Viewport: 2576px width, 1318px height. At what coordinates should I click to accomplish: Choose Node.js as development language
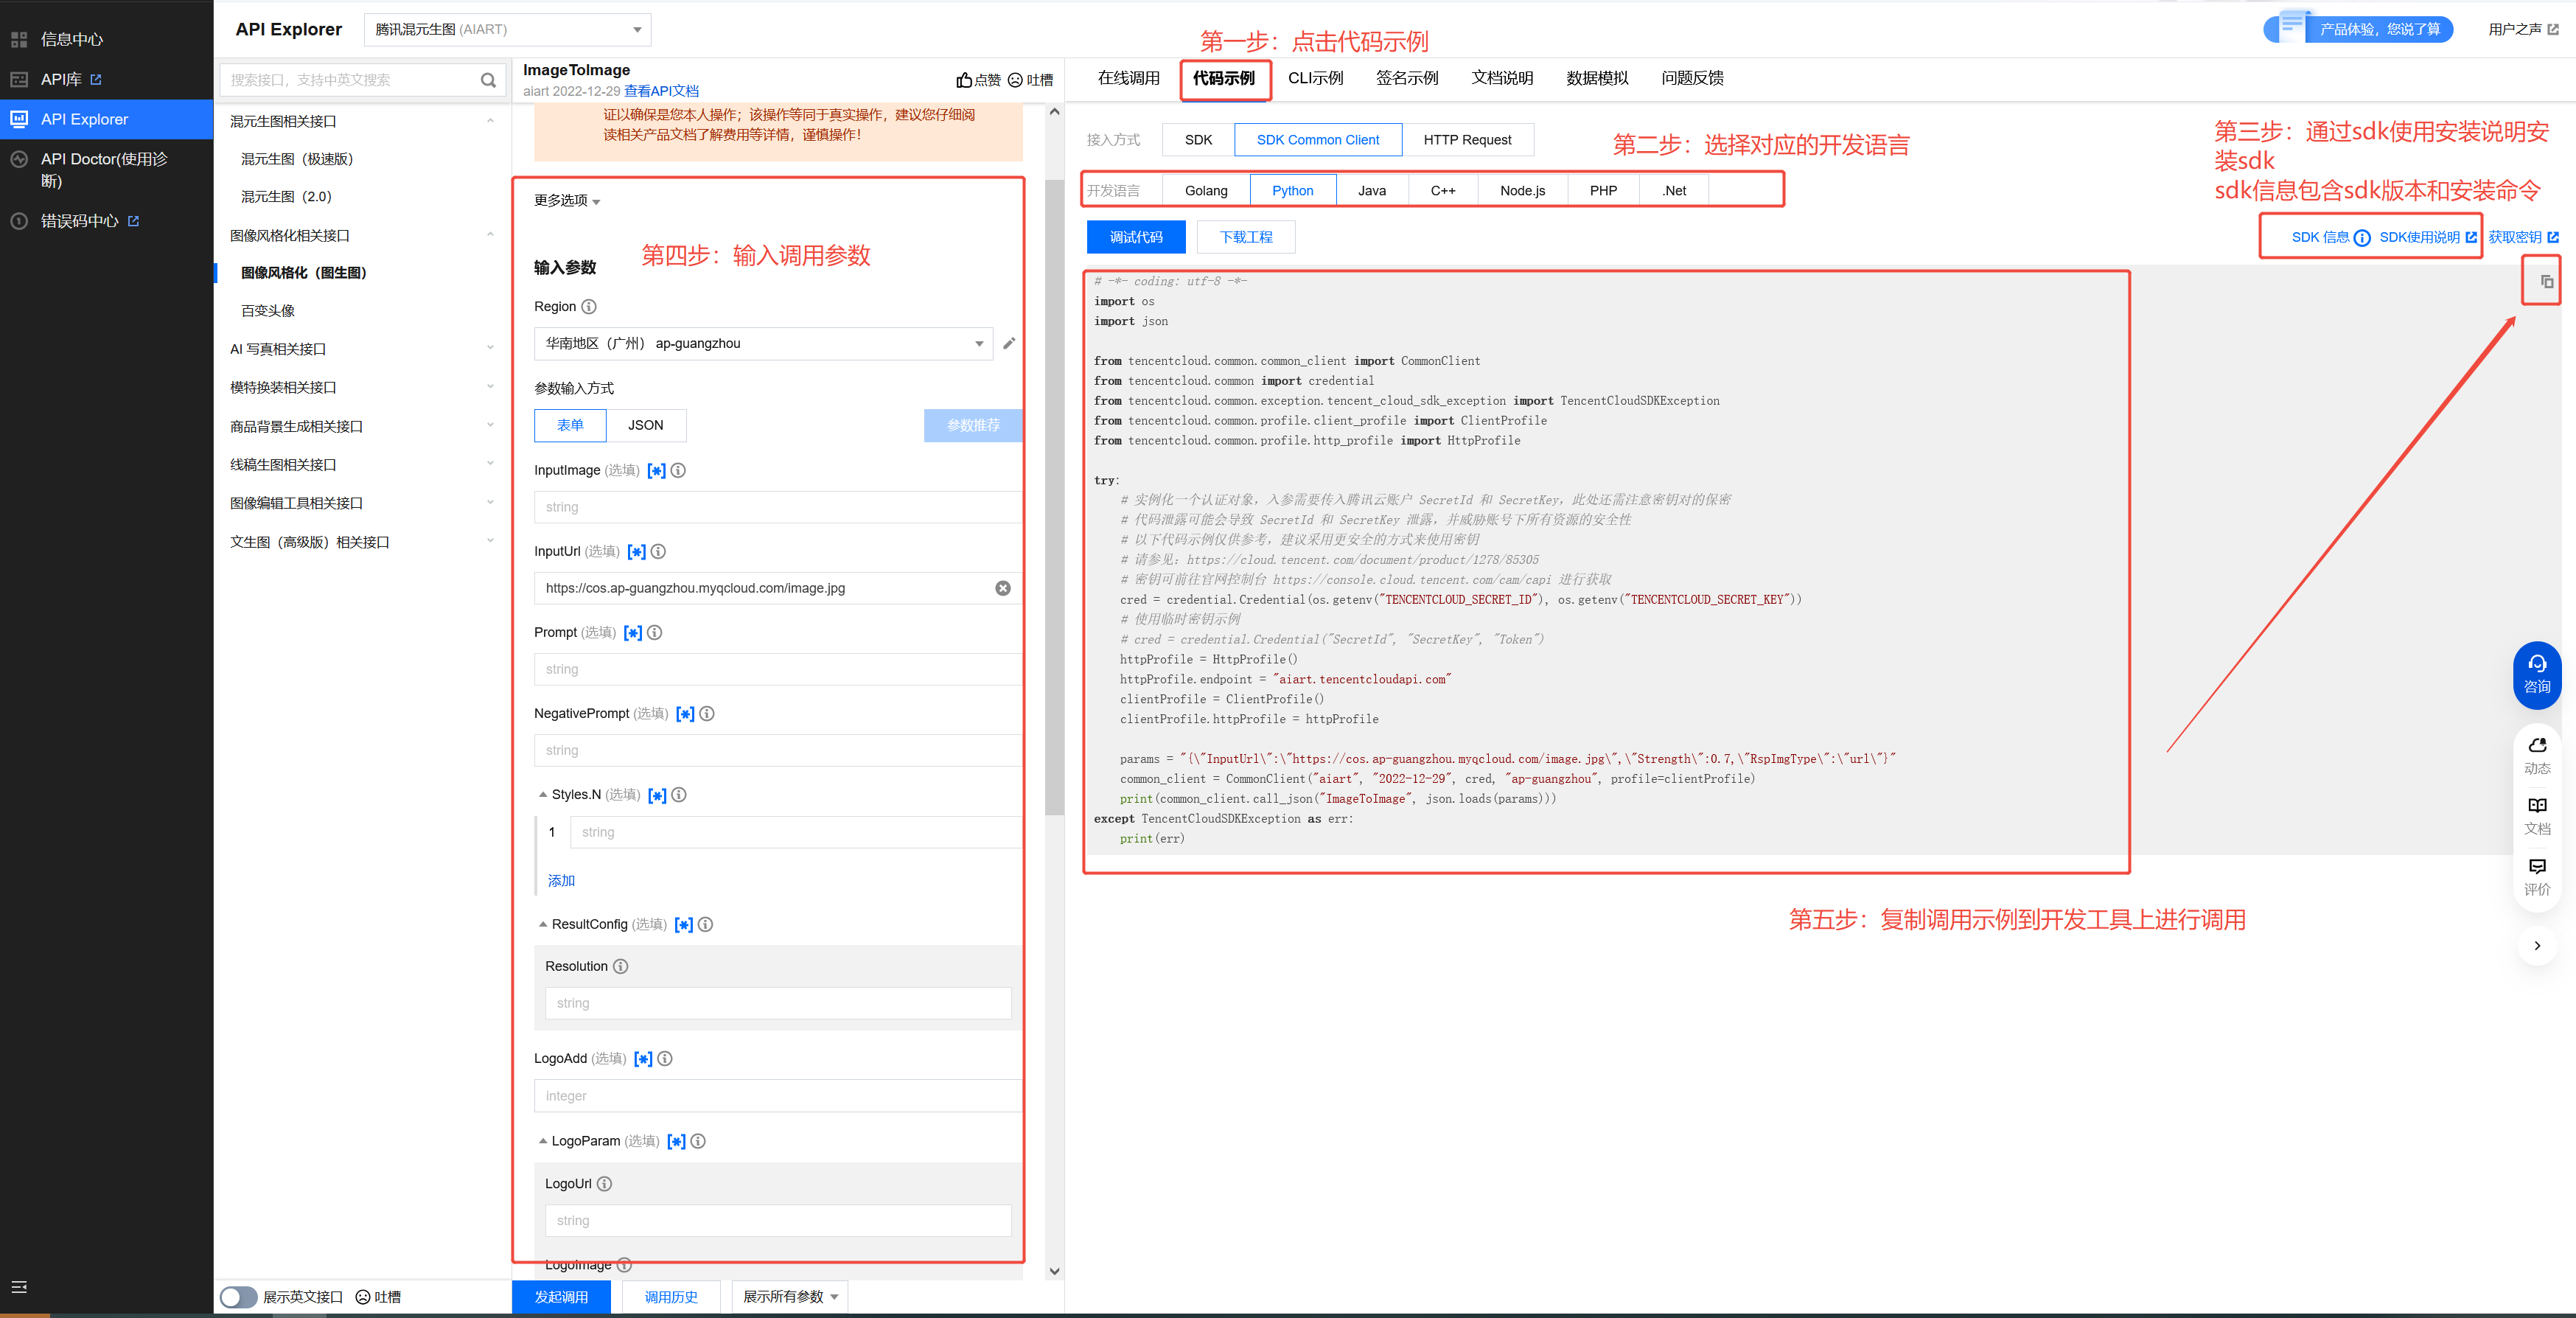[1522, 191]
